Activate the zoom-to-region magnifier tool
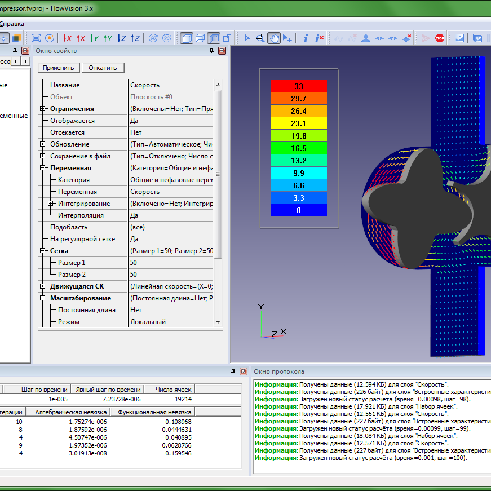 (260, 38)
